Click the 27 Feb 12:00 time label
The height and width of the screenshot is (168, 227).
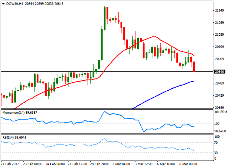point(77,164)
